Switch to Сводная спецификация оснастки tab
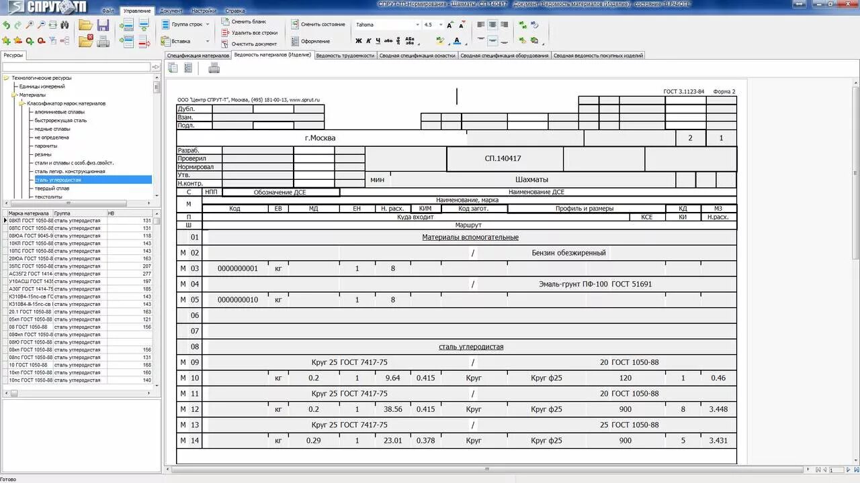The width and height of the screenshot is (860, 483). 417,56
